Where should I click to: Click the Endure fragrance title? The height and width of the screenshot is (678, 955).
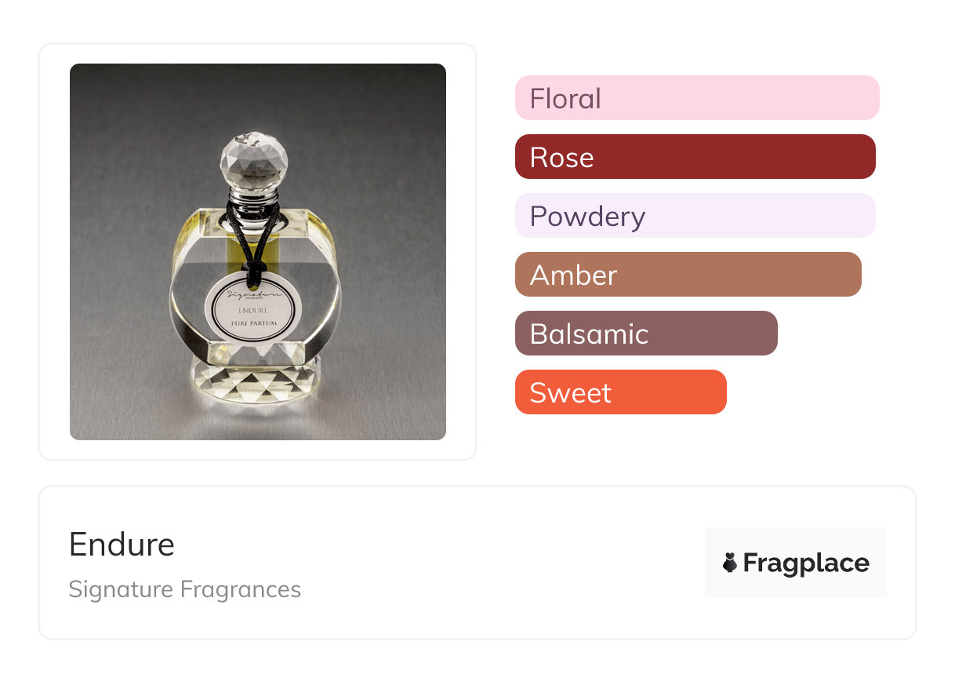point(122,544)
